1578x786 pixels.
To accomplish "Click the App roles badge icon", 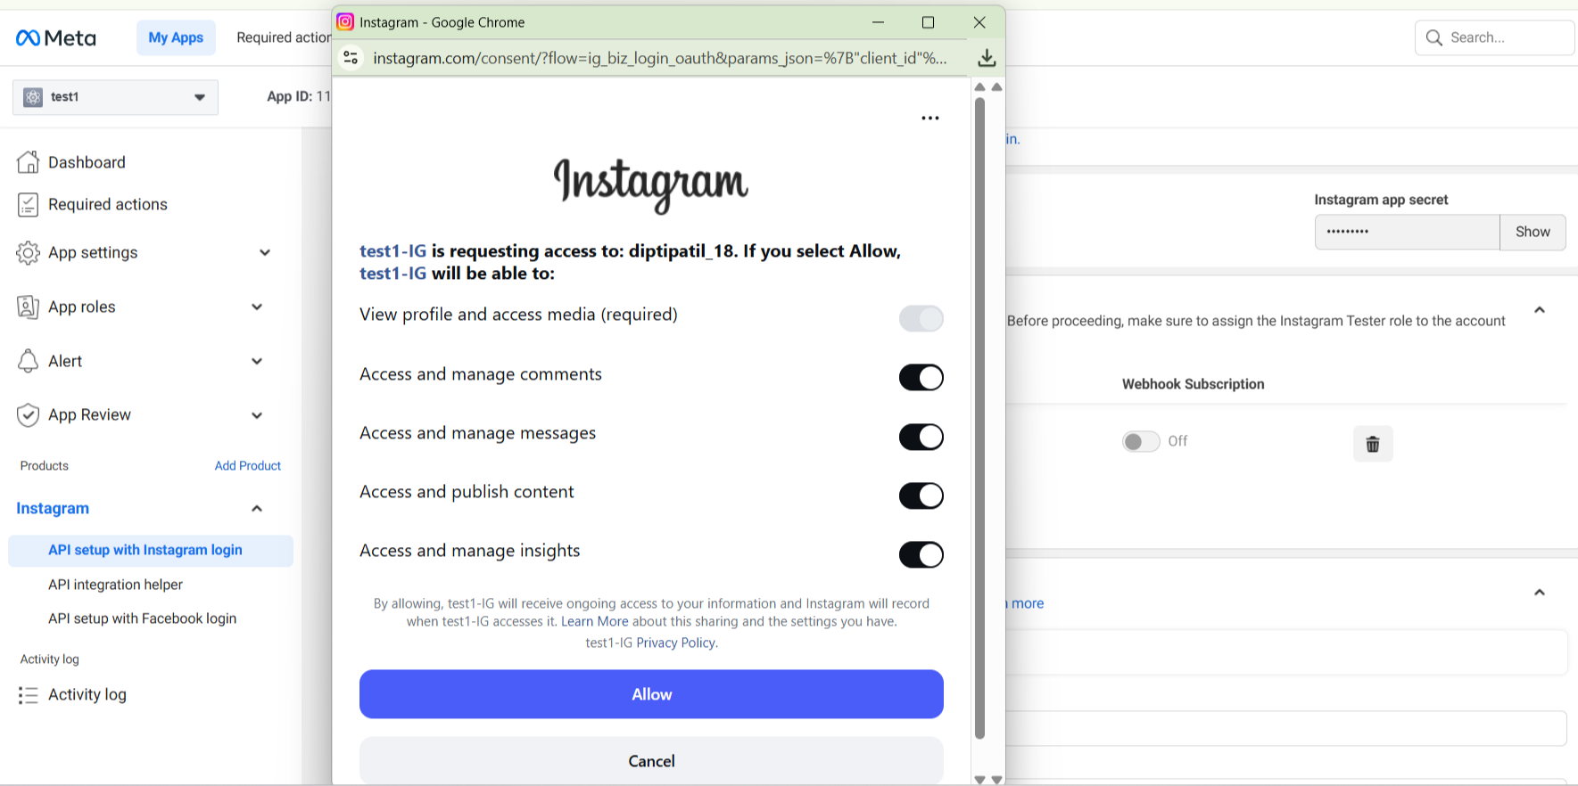I will pyautogui.click(x=28, y=307).
